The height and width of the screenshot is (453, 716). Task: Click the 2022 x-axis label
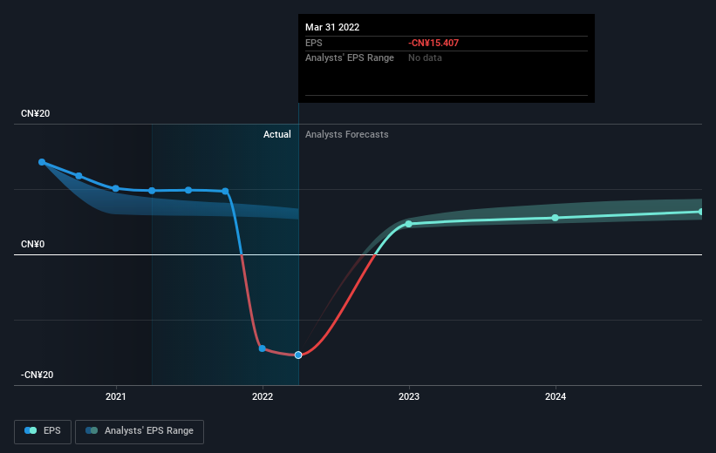point(263,396)
